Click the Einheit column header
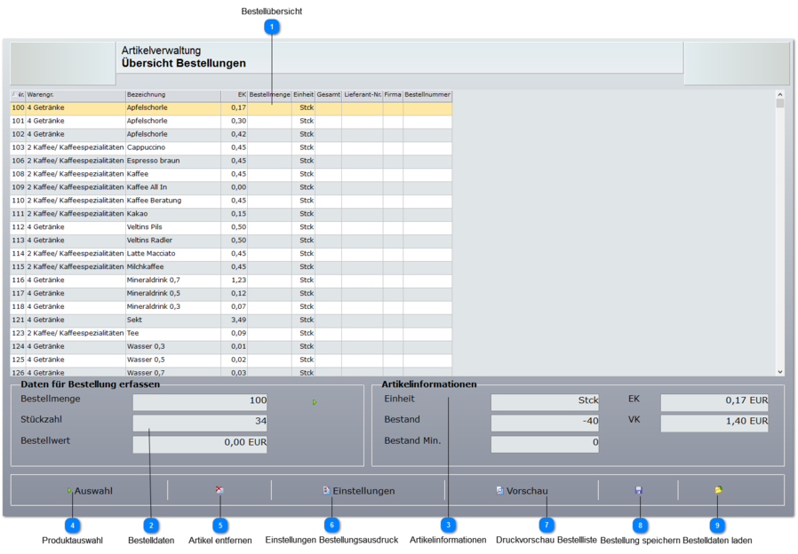This screenshot has width=798, height=554. (303, 95)
